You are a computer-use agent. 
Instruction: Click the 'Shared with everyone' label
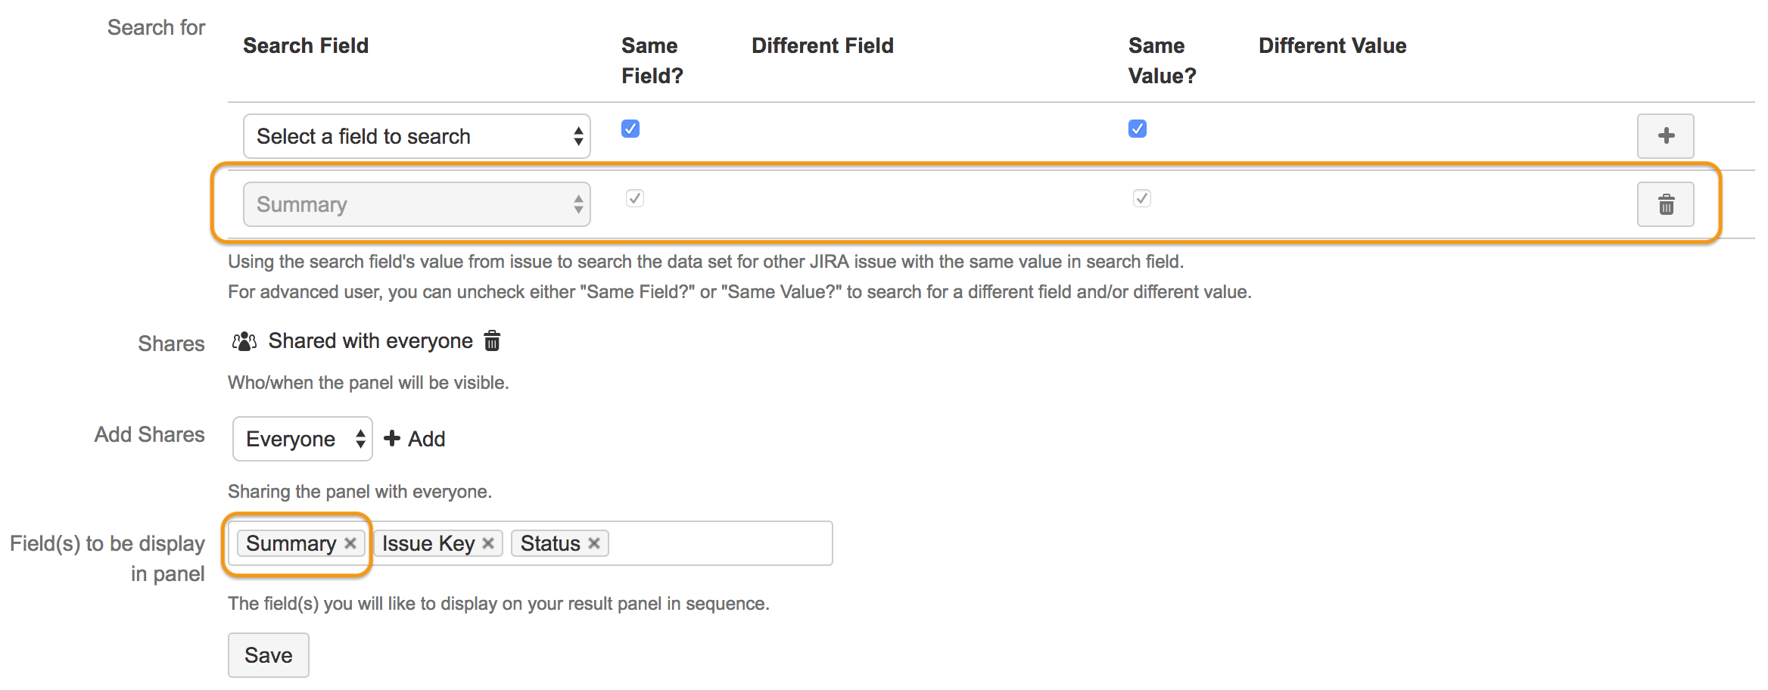point(370,341)
